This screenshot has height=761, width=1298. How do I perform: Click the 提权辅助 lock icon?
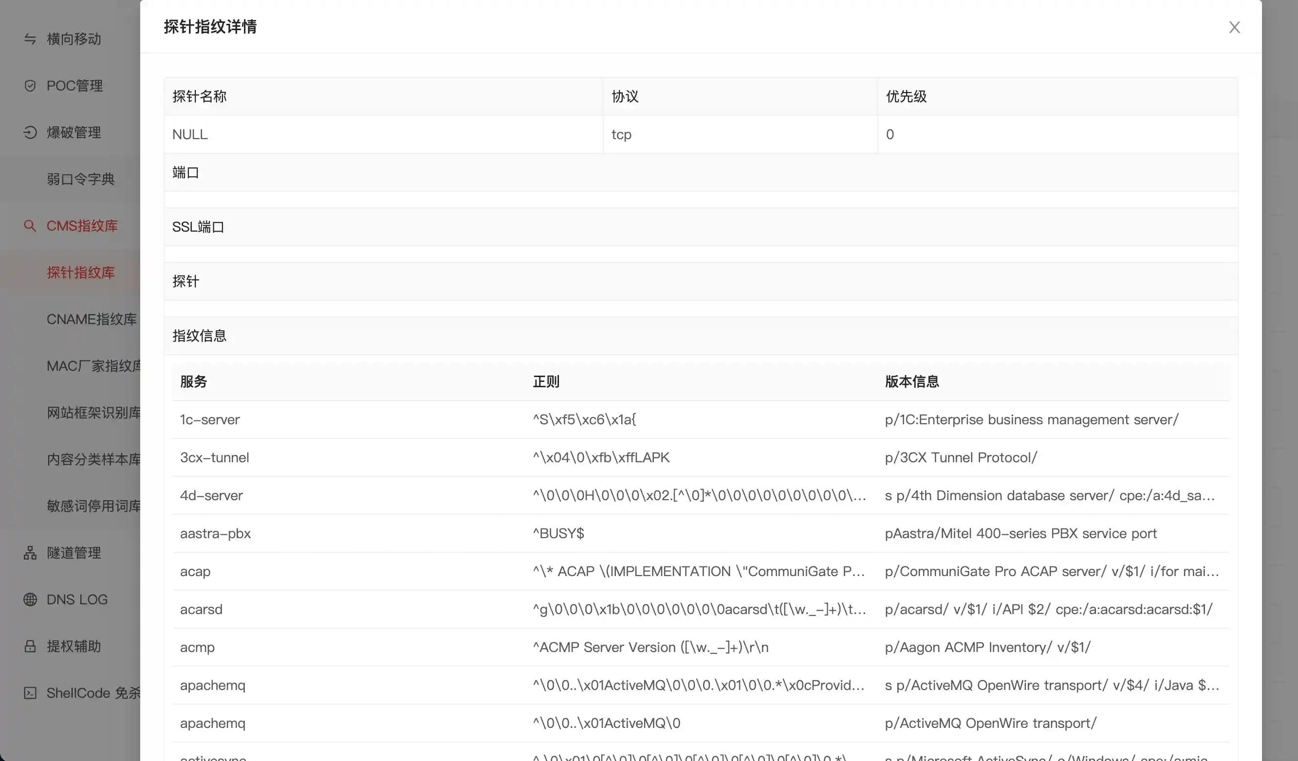30,646
